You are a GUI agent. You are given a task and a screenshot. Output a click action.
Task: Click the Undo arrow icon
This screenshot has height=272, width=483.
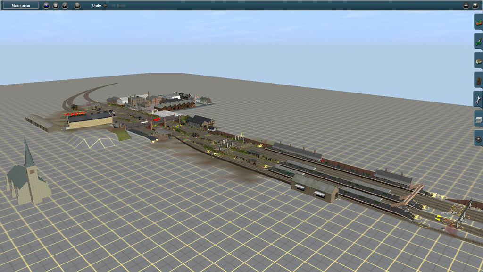coord(105,5)
